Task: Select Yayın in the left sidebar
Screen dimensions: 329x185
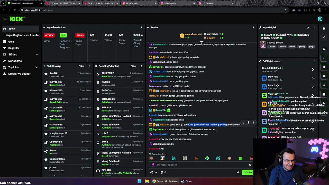Action: tap(21, 29)
